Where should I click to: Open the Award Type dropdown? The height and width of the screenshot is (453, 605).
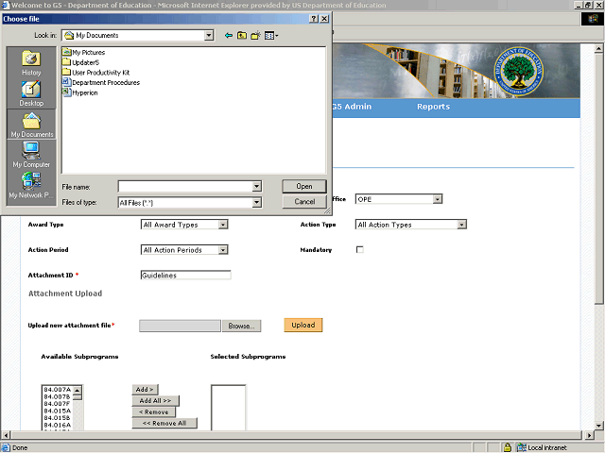pyautogui.click(x=184, y=225)
